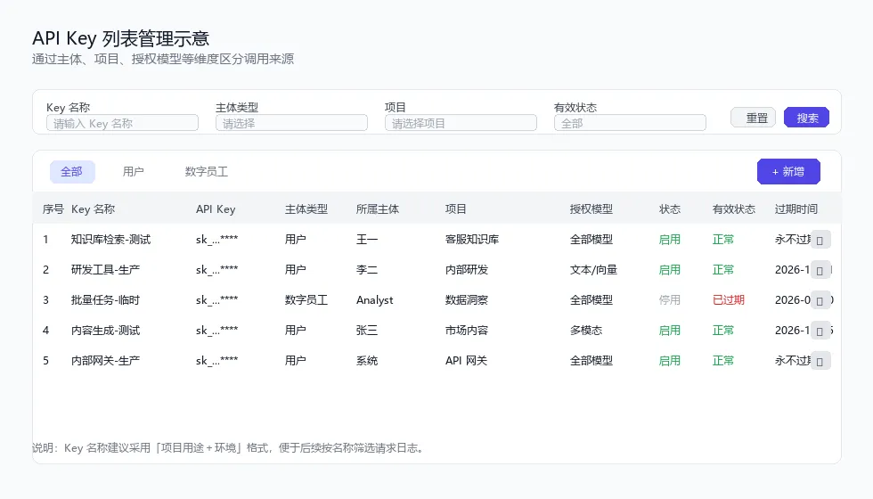Click the + 新增 button
Image resolution: width=873 pixels, height=499 pixels.
[x=788, y=171]
